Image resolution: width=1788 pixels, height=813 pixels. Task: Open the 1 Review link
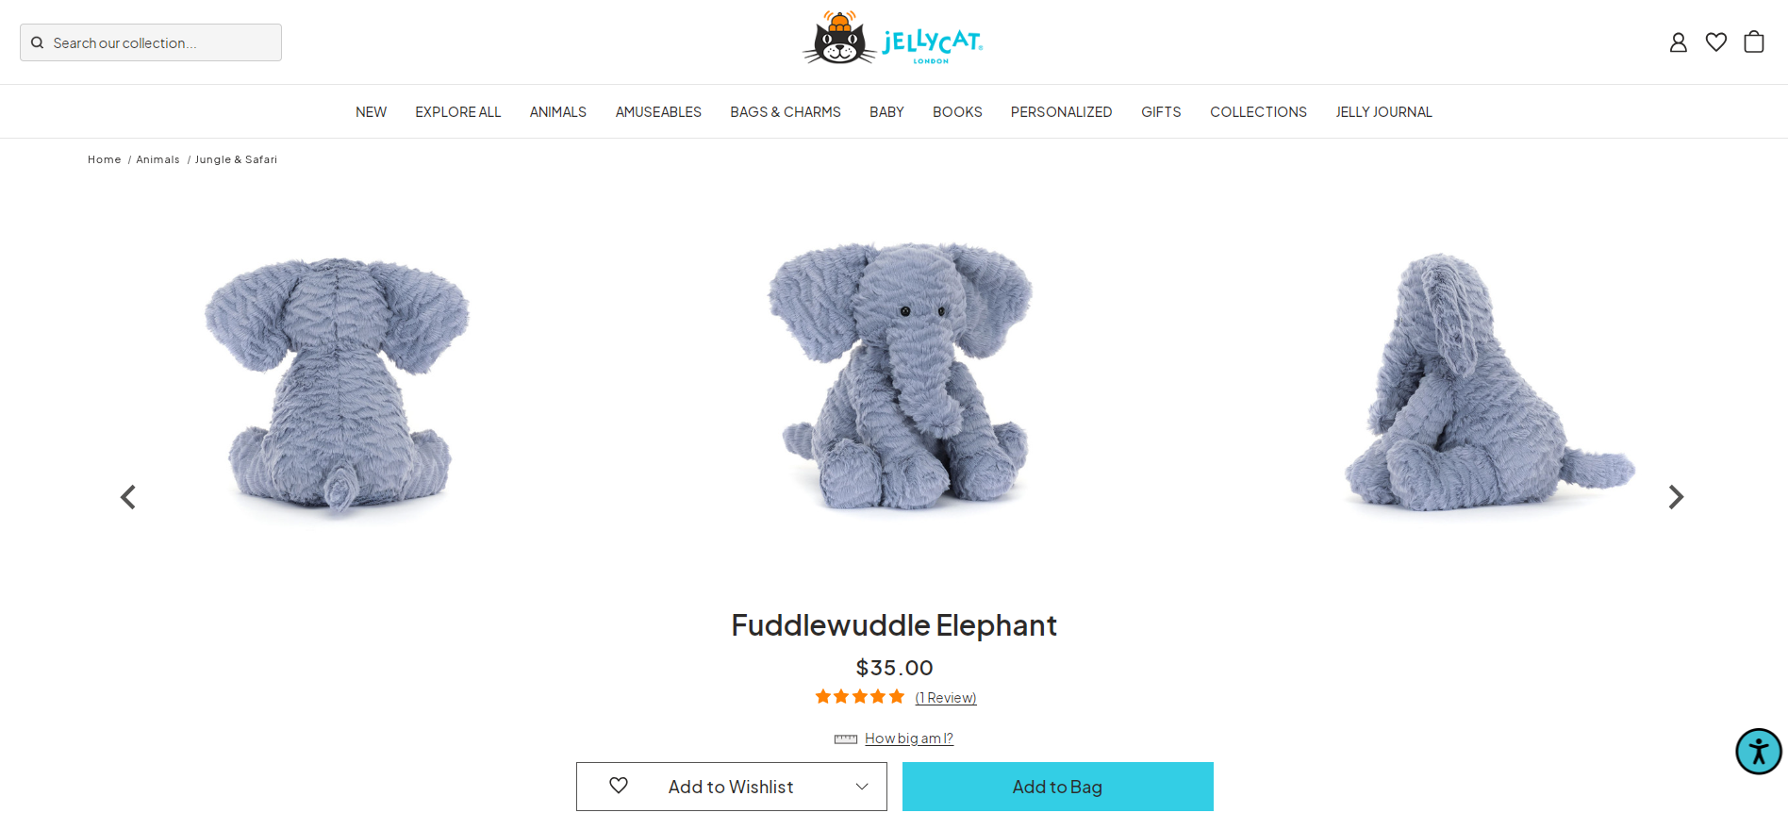(946, 698)
